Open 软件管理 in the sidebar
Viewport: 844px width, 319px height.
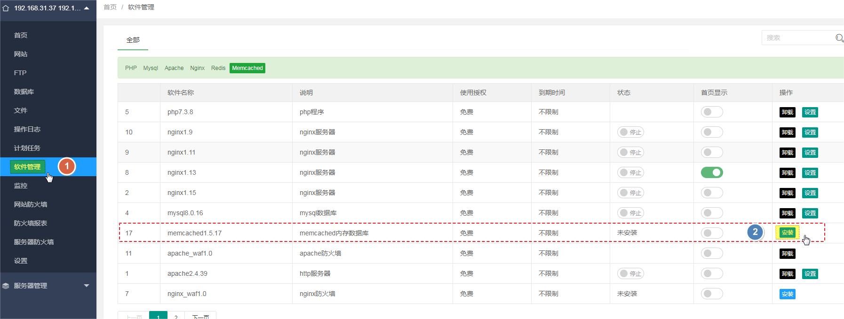[x=27, y=167]
